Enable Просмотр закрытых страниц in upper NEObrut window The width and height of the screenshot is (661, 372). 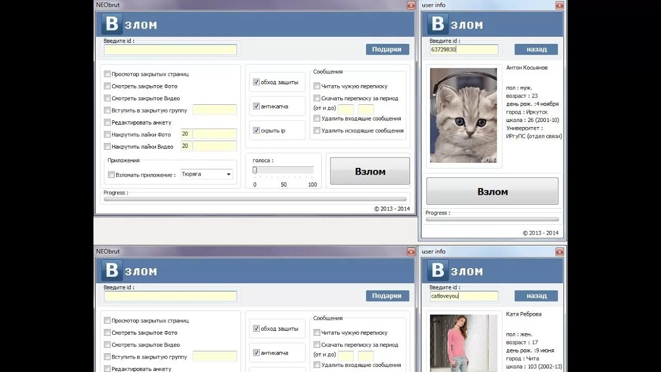click(x=107, y=74)
